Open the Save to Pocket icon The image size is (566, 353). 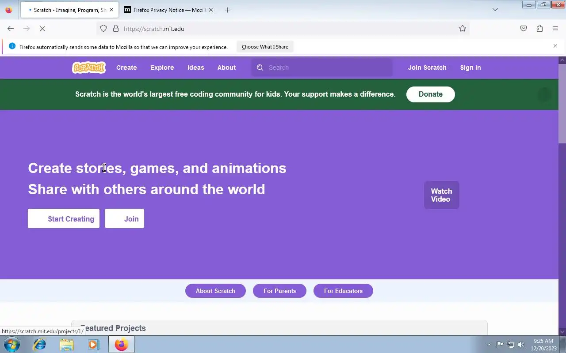pos(524,29)
